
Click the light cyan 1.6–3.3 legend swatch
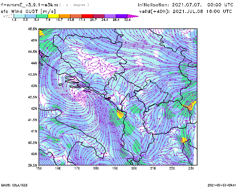19,16
